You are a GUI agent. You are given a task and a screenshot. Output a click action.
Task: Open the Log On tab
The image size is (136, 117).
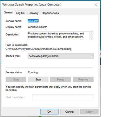[x=20, y=13]
